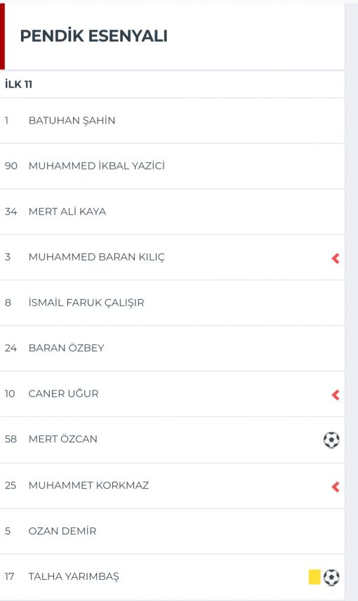
Task: Open Batuhan Şahin player entry
Action: [172, 121]
